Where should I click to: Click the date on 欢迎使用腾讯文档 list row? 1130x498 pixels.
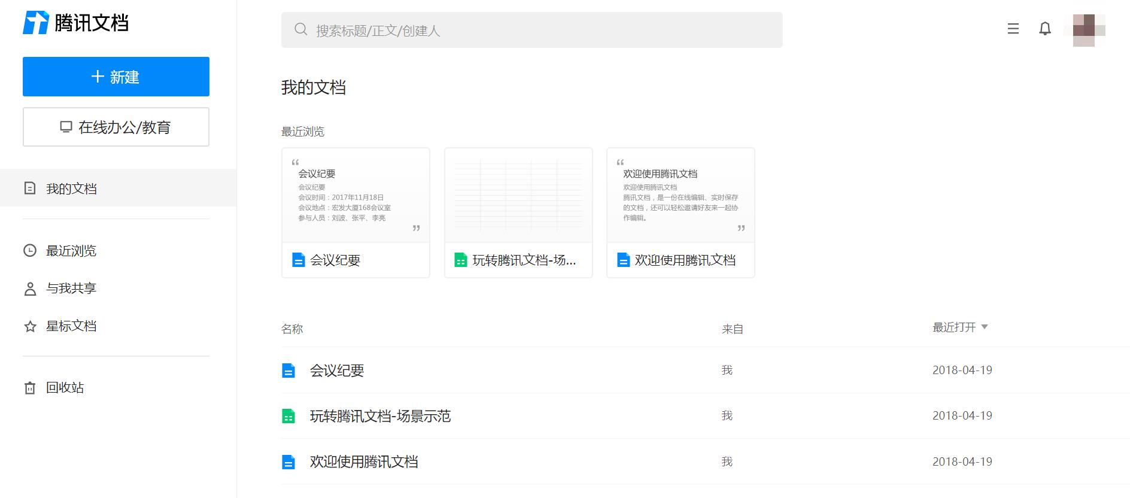(962, 461)
